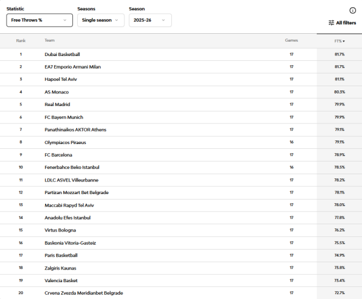Sort by the FT% column header
This screenshot has height=299, width=362.
[x=339, y=41]
